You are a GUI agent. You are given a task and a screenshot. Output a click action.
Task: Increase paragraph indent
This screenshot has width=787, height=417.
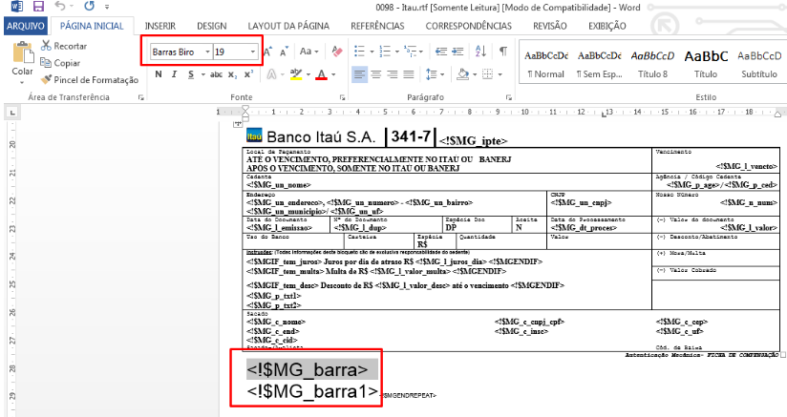pyautogui.click(x=457, y=52)
